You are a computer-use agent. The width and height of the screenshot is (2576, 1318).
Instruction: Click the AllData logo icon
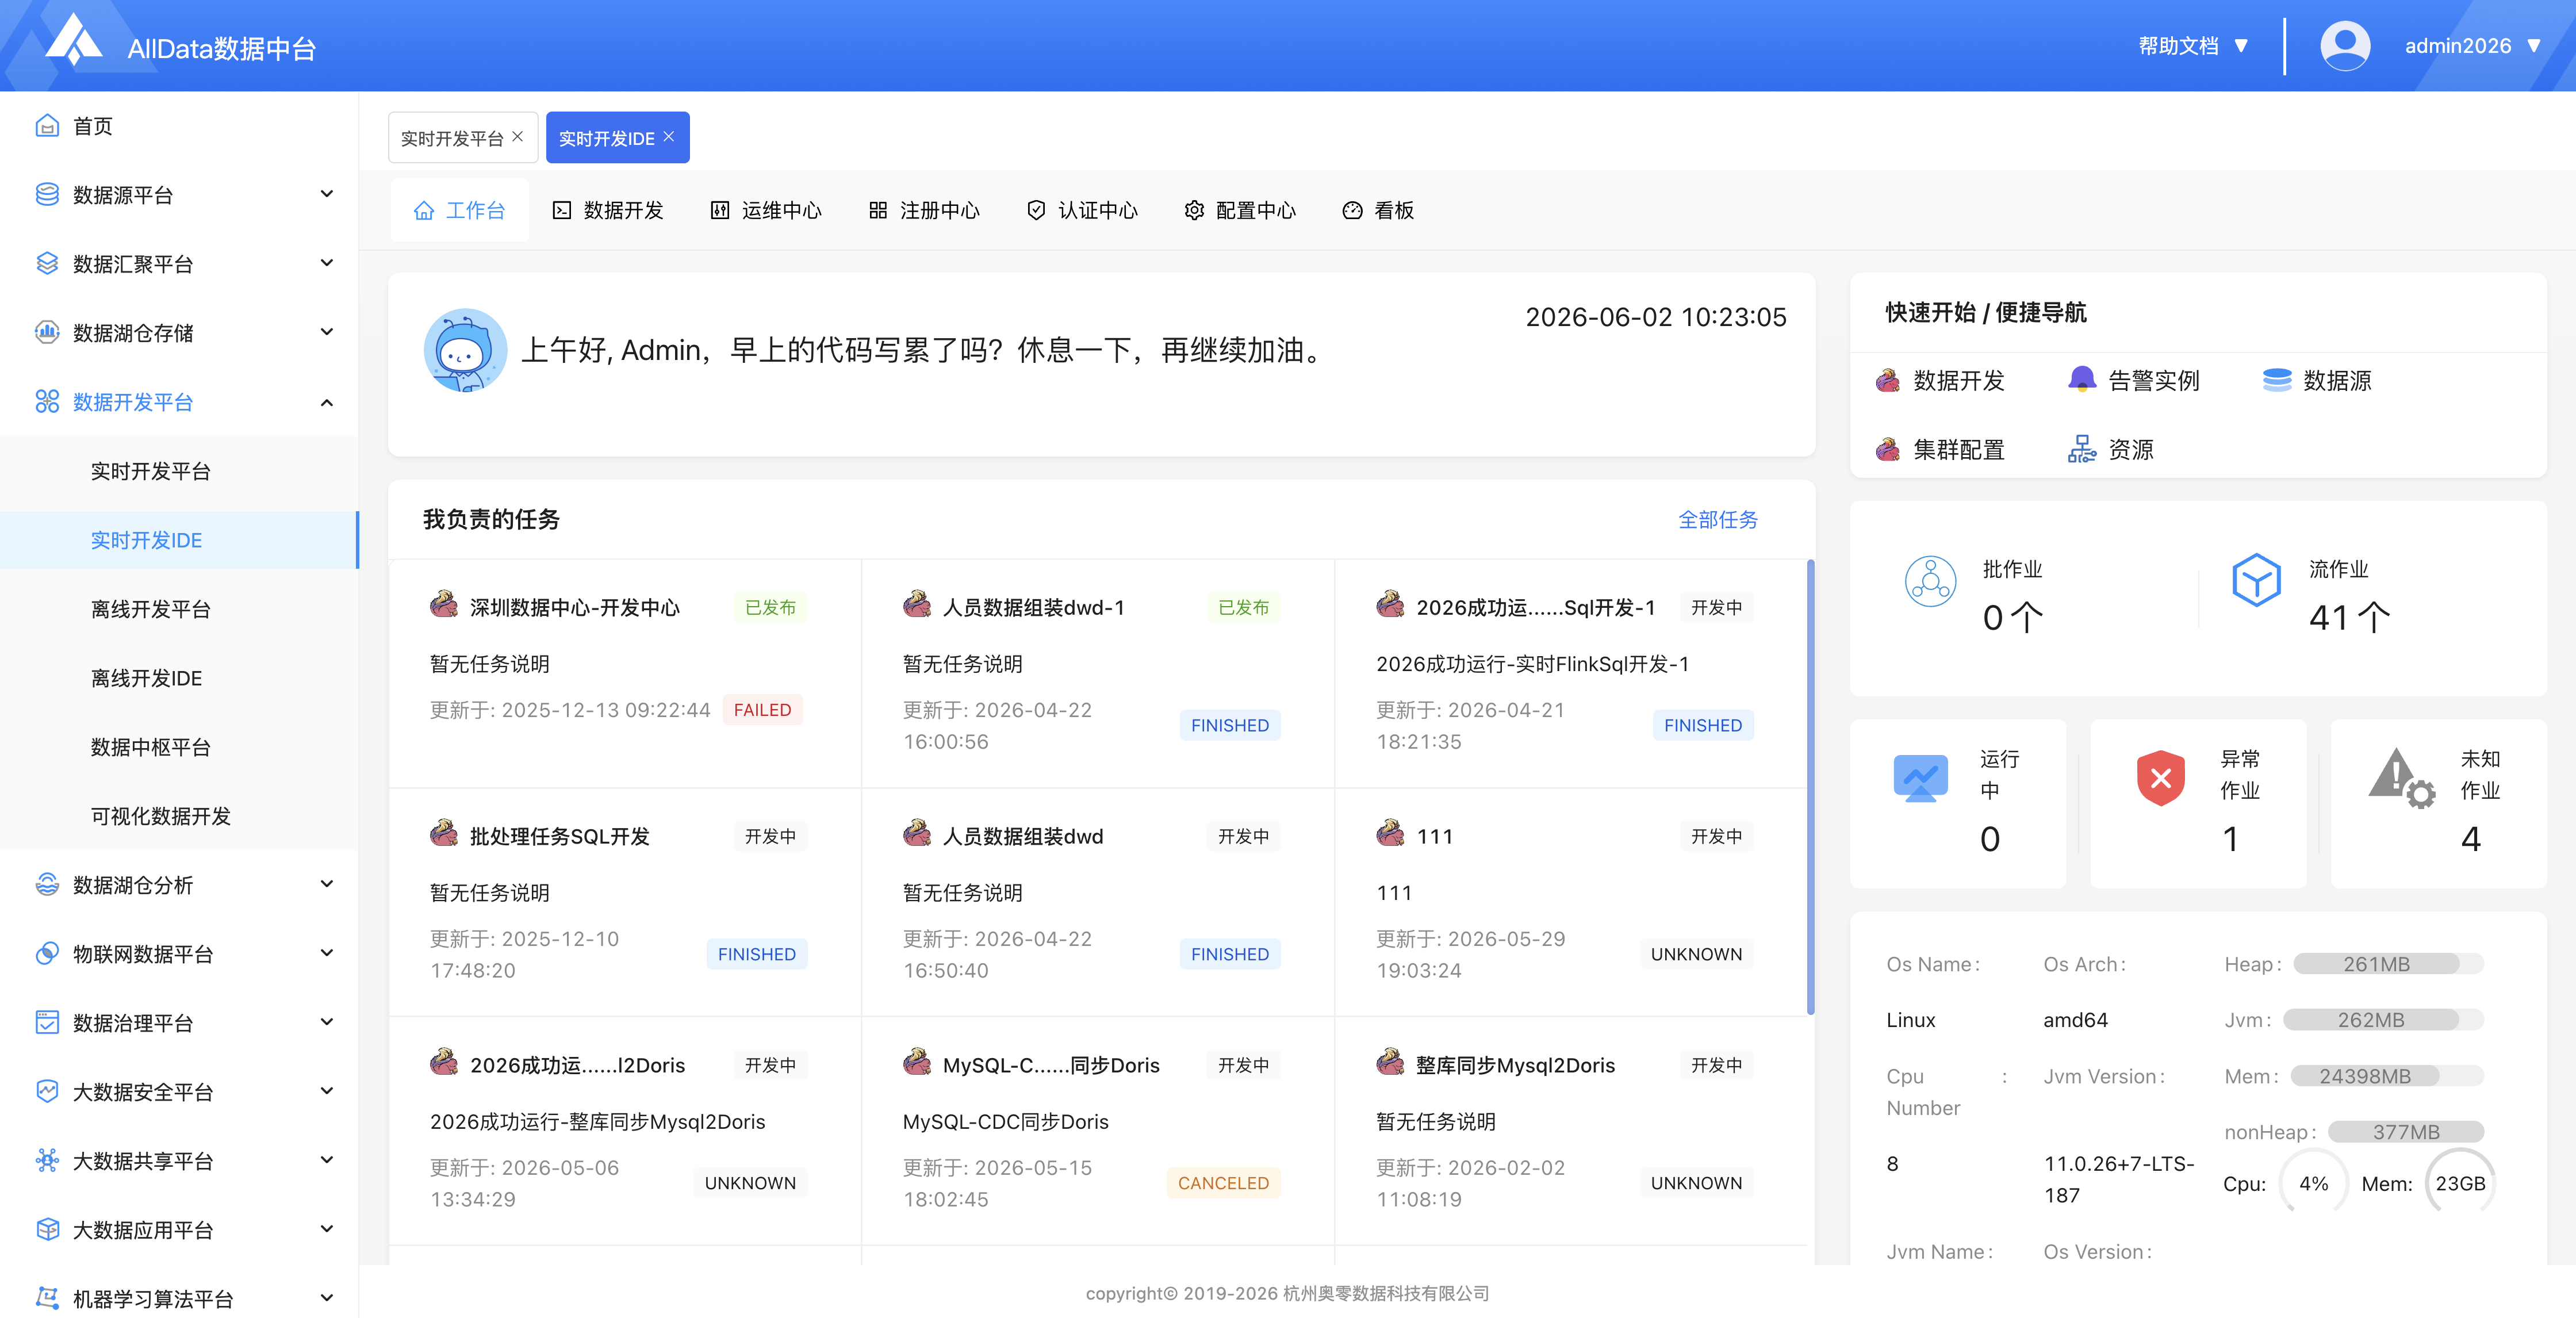tap(74, 41)
